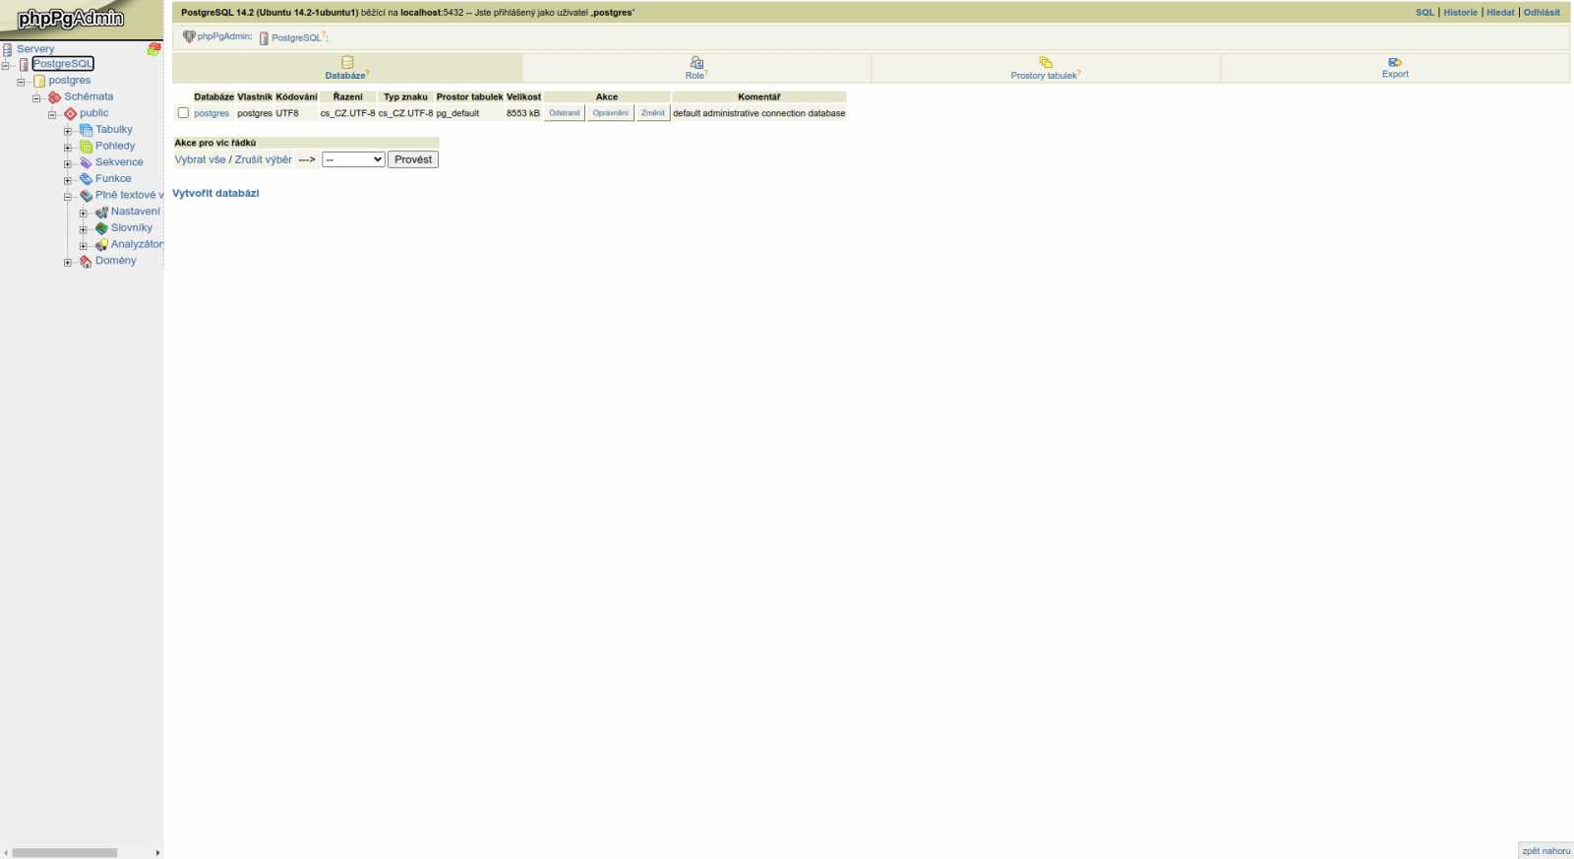Click the Zrušit výběr link
The height and width of the screenshot is (859, 1574).
[x=264, y=159]
